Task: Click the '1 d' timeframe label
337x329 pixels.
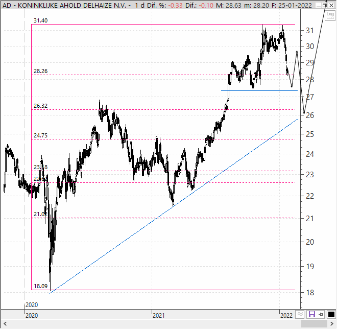Action: (x=140, y=6)
